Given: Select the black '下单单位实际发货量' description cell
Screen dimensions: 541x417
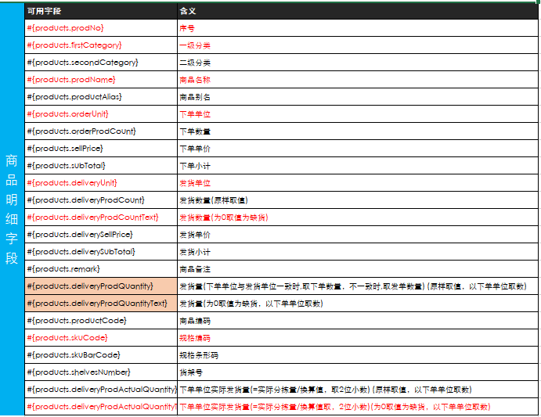Looking at the screenshot, I should [x=358, y=390].
